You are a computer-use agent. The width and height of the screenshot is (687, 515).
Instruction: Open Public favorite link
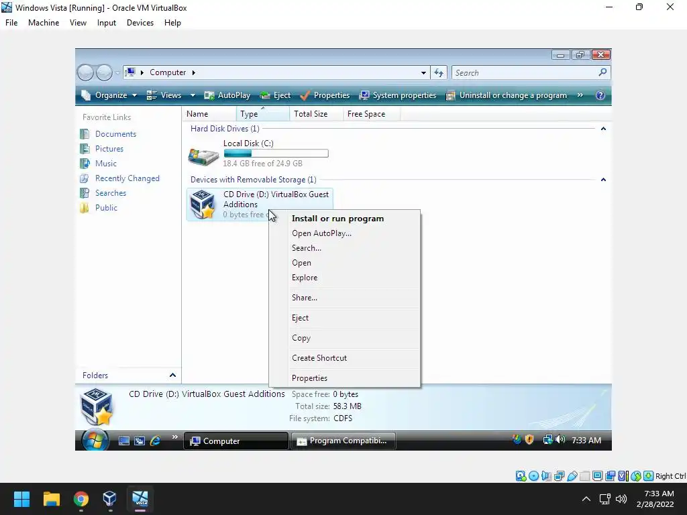[x=106, y=208]
